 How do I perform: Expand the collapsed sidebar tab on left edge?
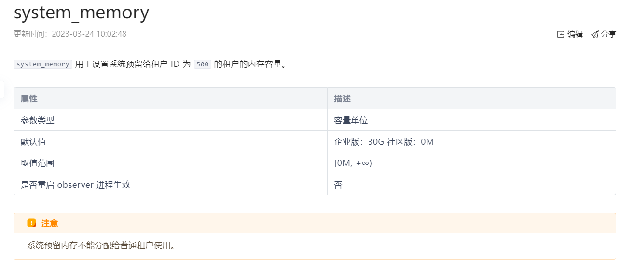coord(2,89)
